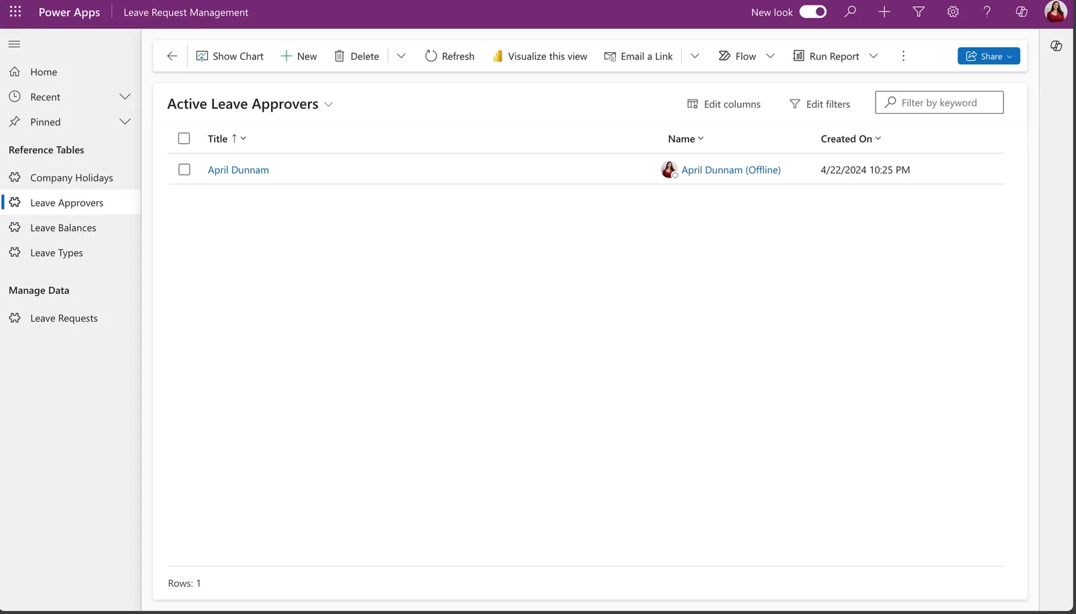
Task: Go back with the left arrow
Action: point(172,56)
